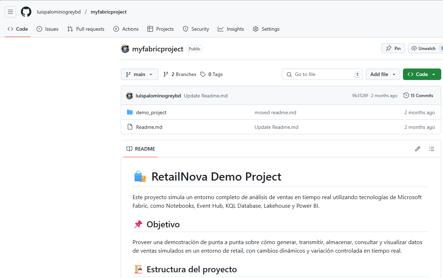
Task: Expand the Add file dropdown
Action: tap(383, 74)
